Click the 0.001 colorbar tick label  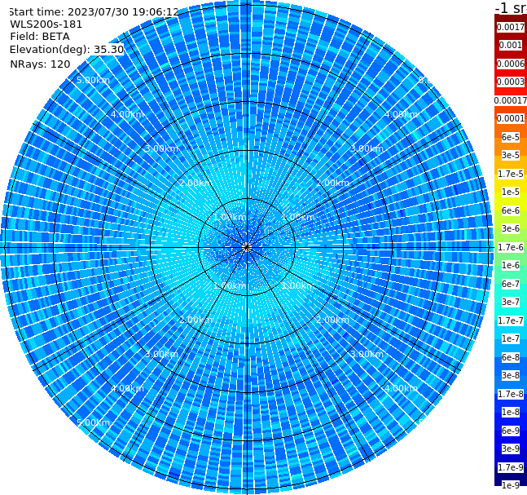point(511,45)
